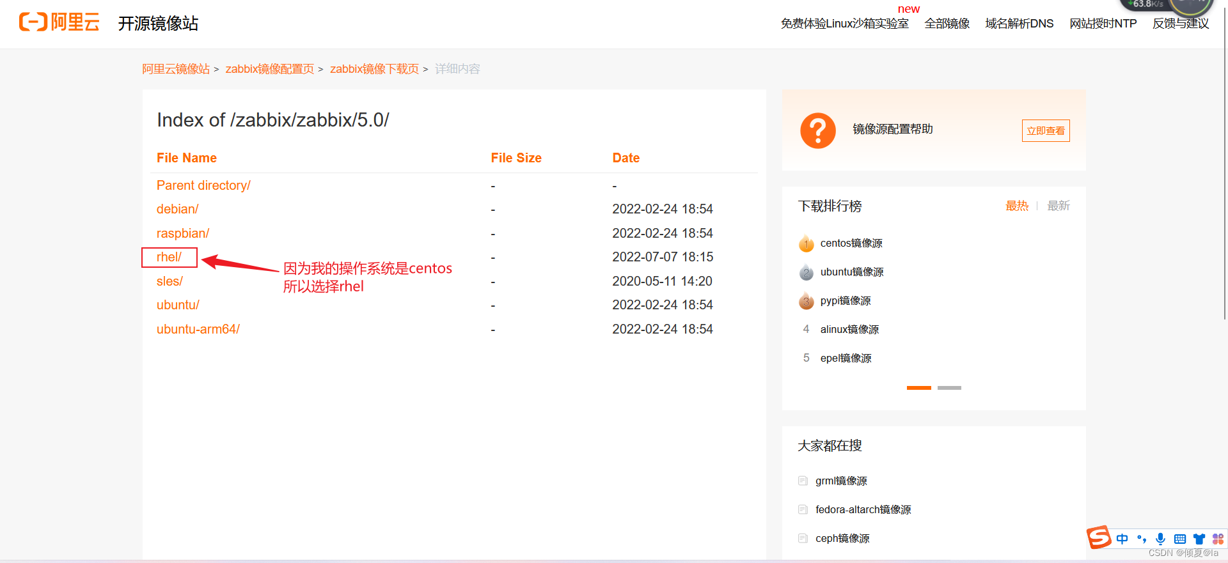Viewport: 1228px width, 563px height.
Task: Click the bronze rank 3 medal icon
Action: click(806, 301)
